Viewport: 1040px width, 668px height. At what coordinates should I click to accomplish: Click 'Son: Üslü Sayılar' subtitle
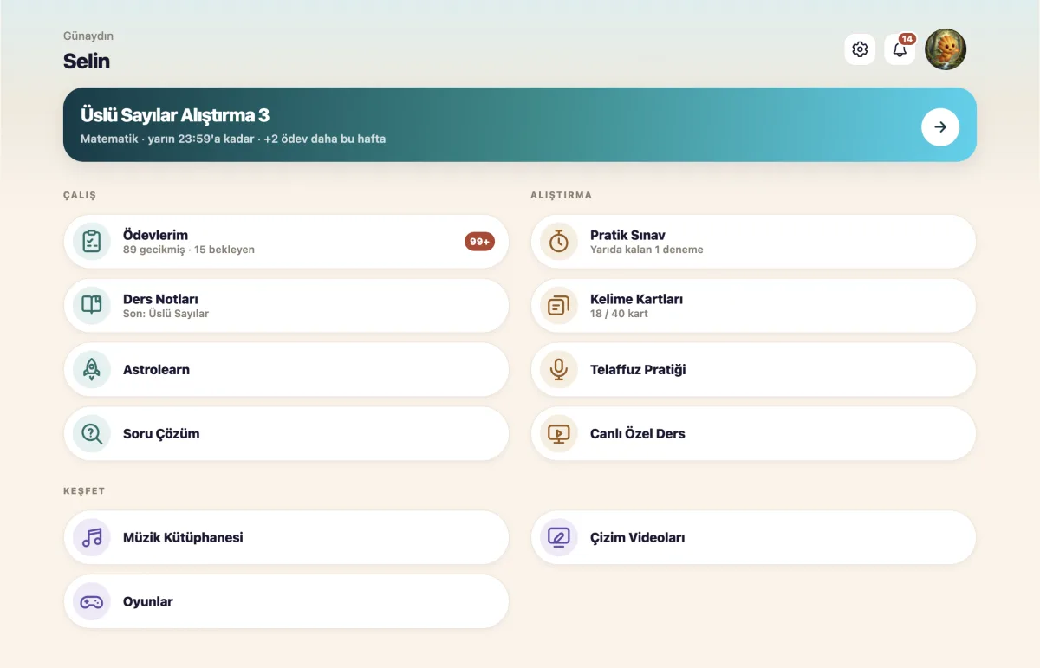tap(166, 314)
